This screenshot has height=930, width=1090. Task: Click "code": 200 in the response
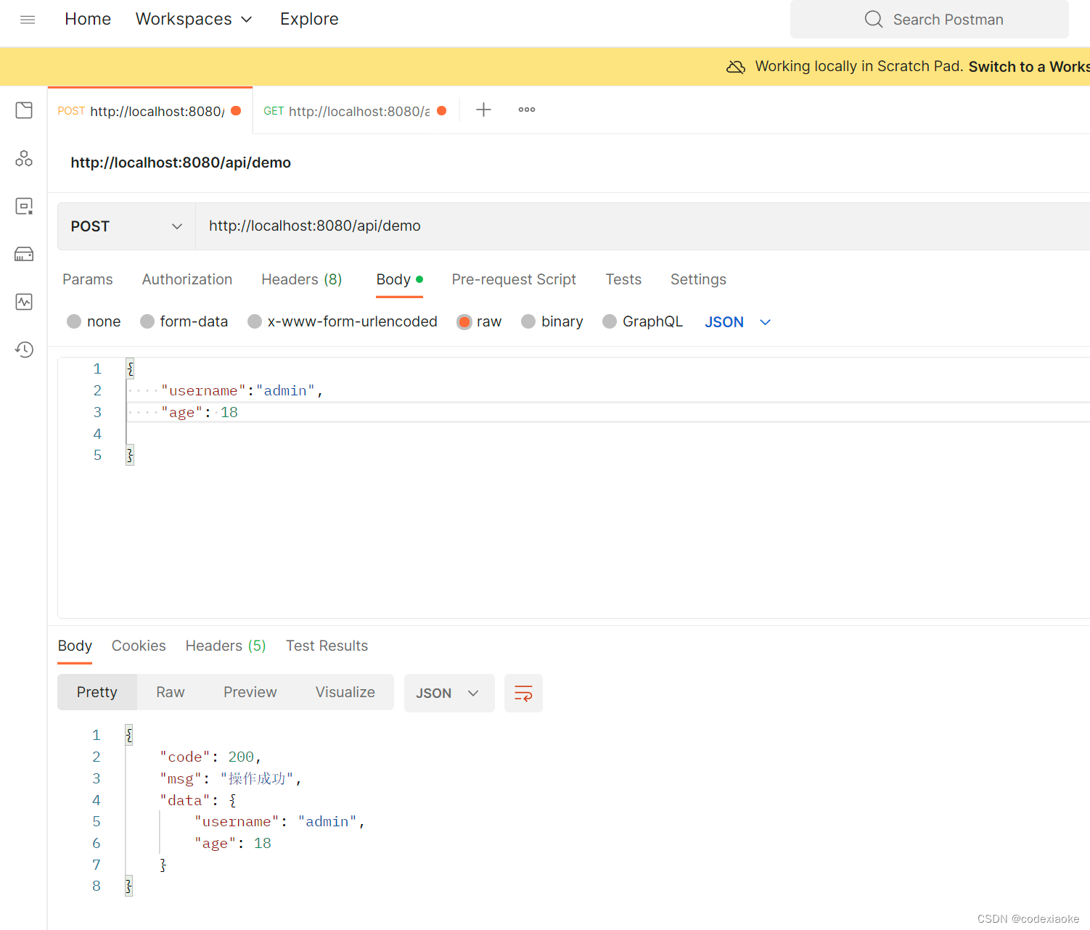point(210,757)
